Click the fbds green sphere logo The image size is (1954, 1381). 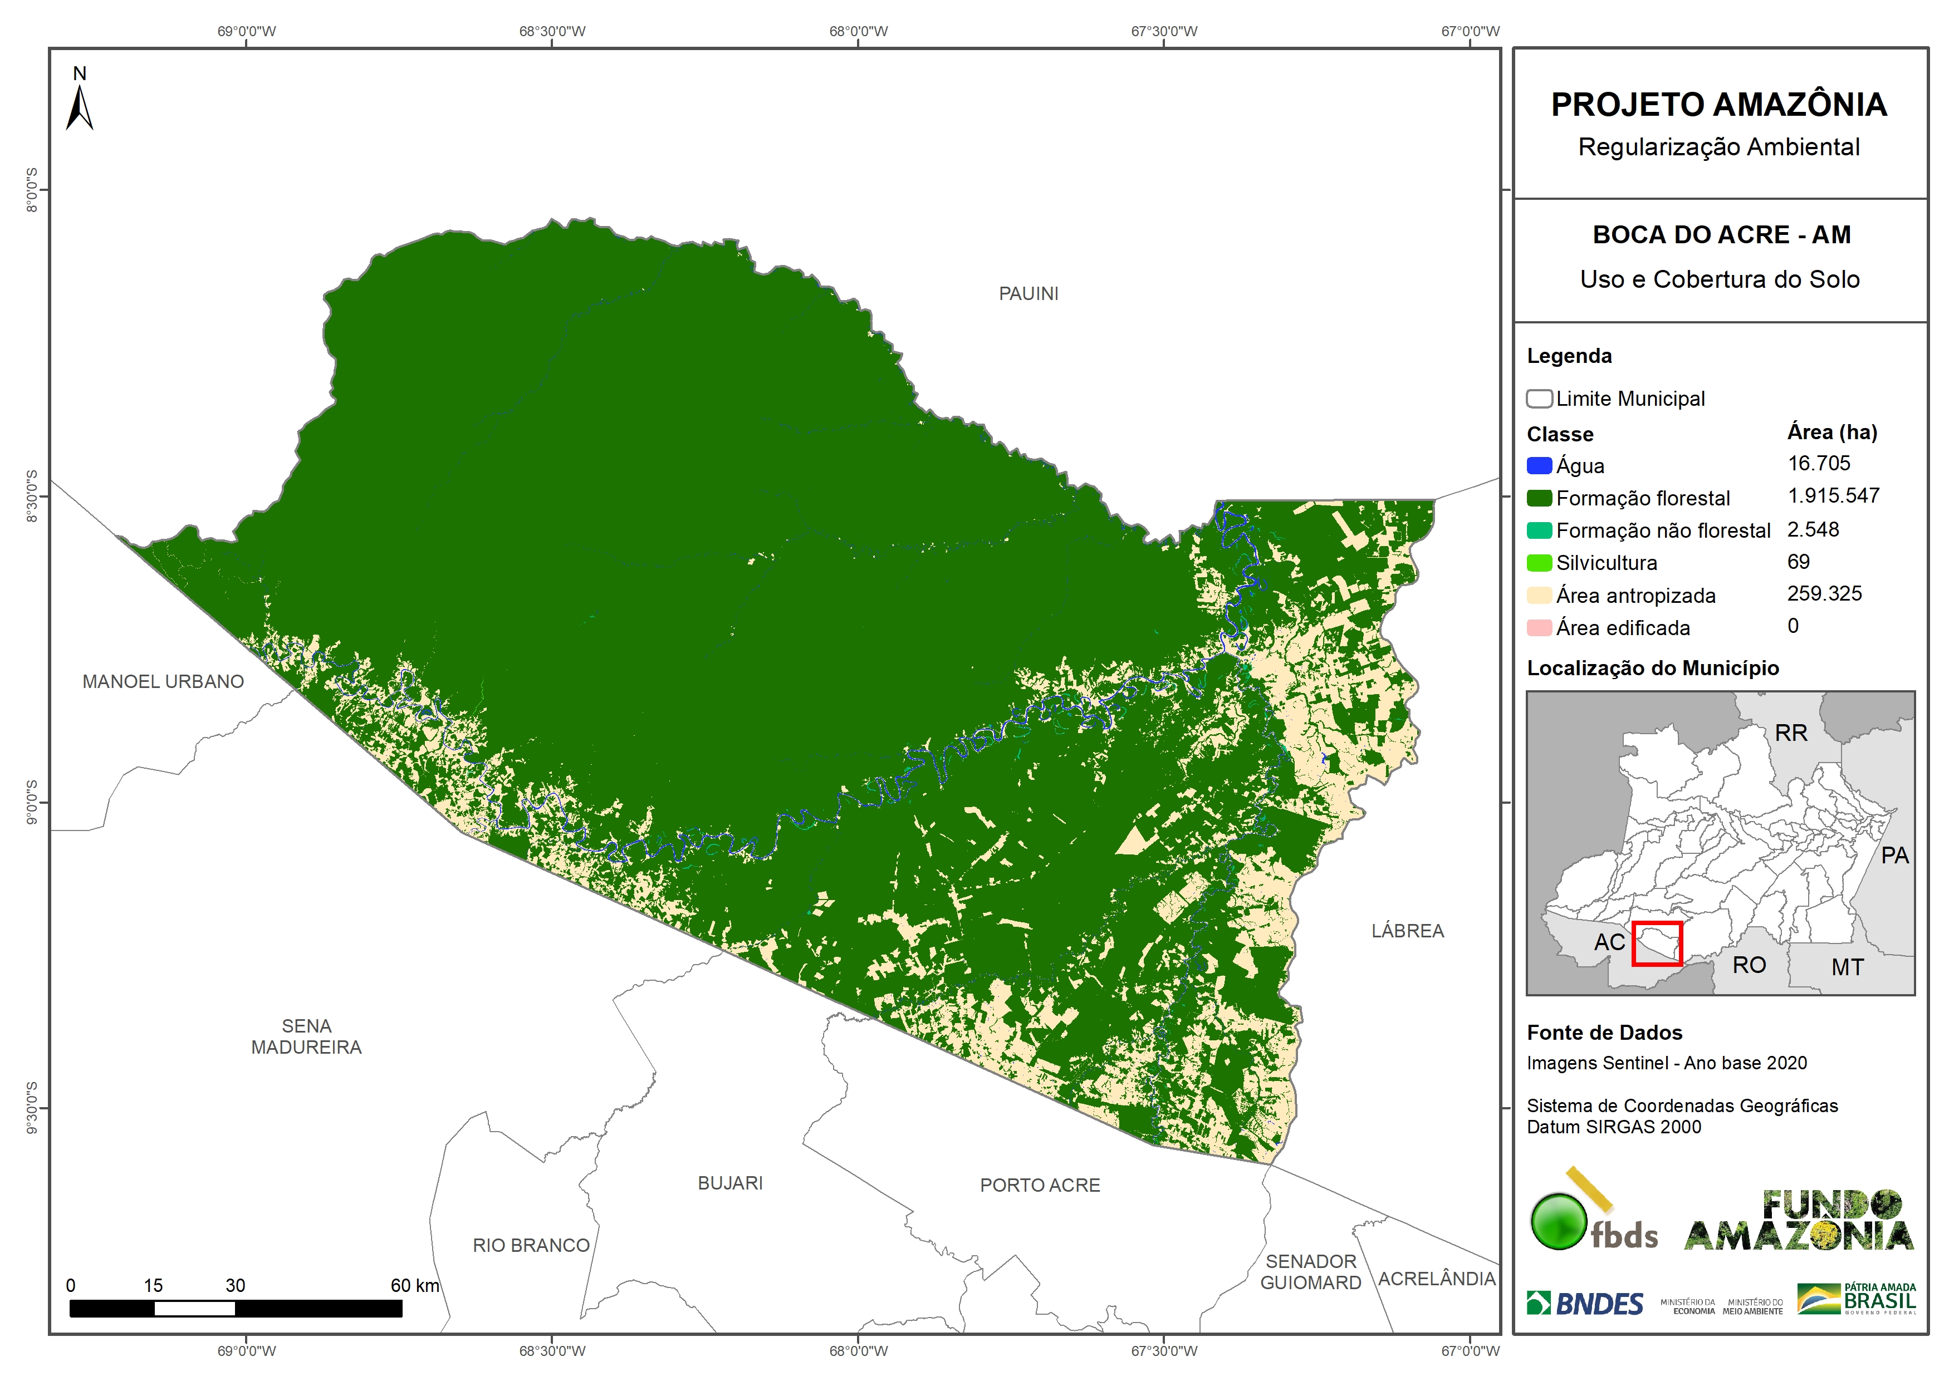(1559, 1222)
